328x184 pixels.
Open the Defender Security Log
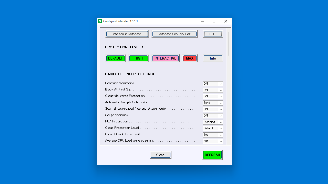click(x=174, y=34)
